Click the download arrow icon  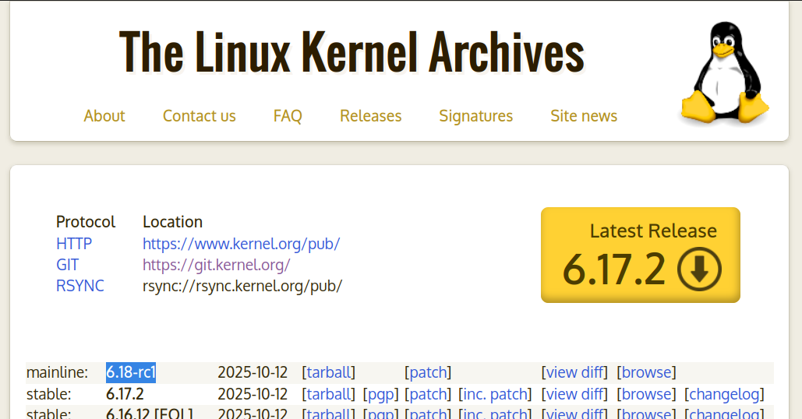[699, 269]
